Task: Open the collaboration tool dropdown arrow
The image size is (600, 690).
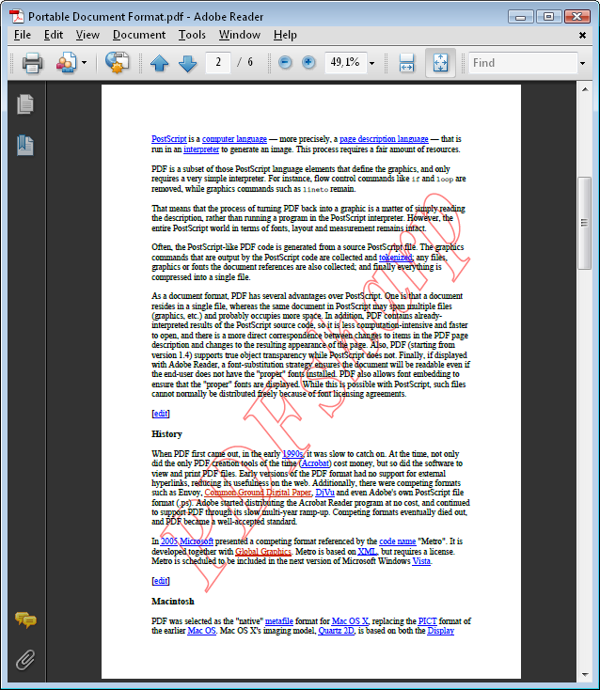Action: [84, 63]
